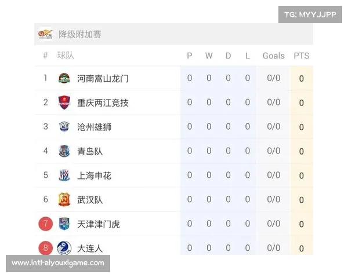Click the 天津津门虎 team crest
Viewport: 348px width, 278px height.
[x=64, y=224]
